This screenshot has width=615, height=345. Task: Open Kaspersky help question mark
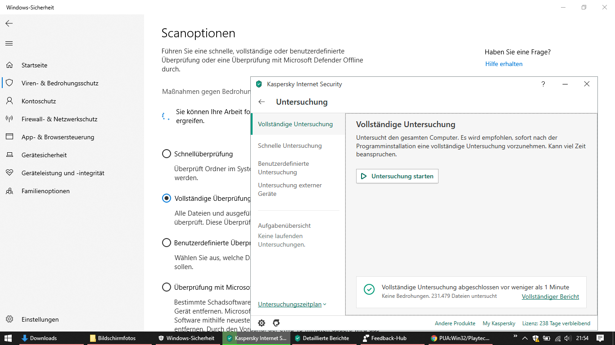pos(543,84)
